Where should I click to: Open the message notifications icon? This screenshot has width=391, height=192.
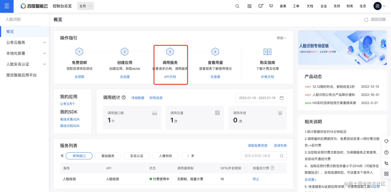point(260,6)
